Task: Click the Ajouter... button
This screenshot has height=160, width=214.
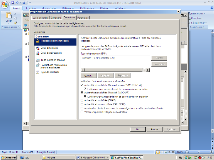Action: coord(88,76)
